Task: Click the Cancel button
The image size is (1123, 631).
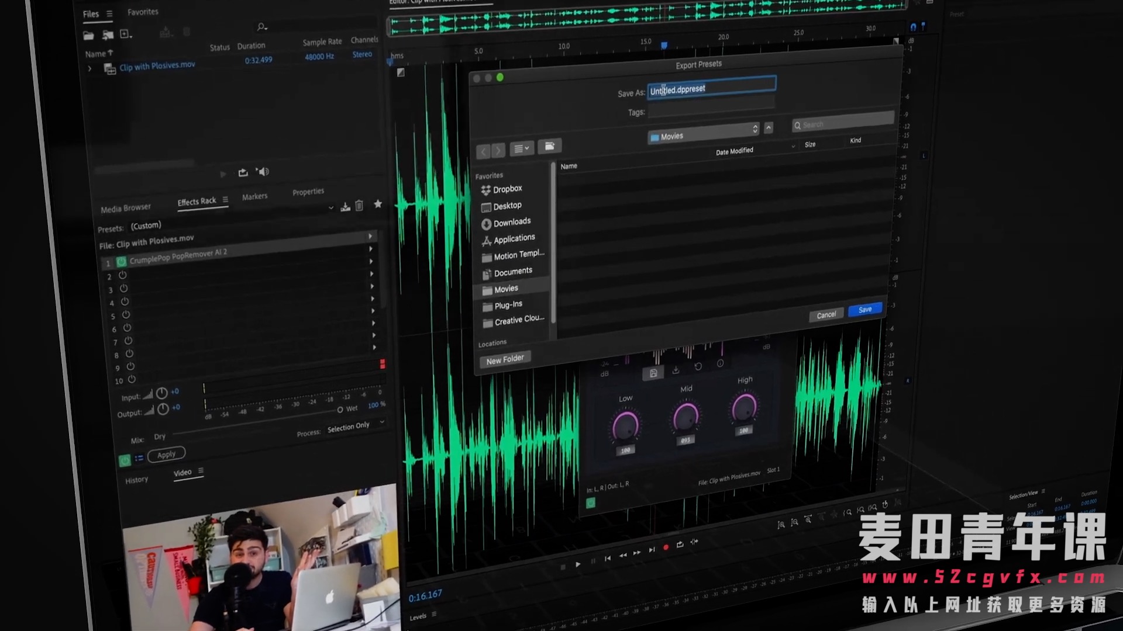Action: (826, 315)
